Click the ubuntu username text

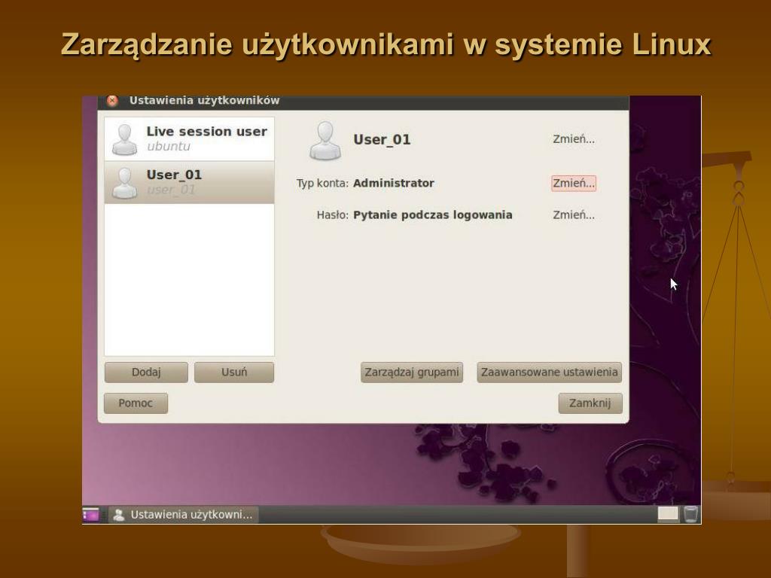[x=169, y=147]
